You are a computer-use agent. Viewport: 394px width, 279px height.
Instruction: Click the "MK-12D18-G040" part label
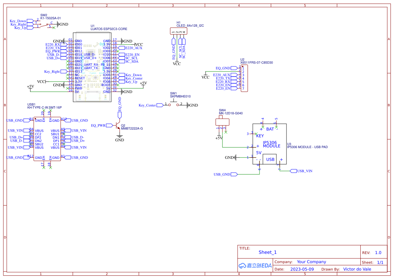click(231, 113)
